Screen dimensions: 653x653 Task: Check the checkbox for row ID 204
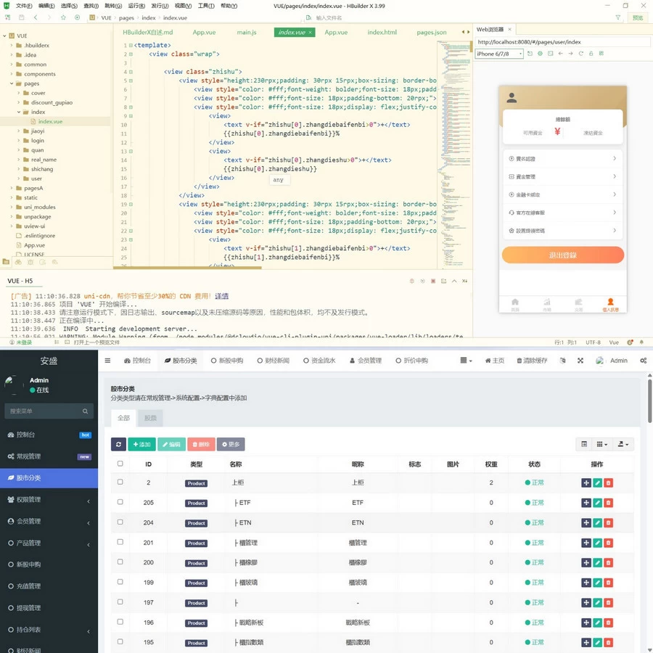tap(120, 522)
